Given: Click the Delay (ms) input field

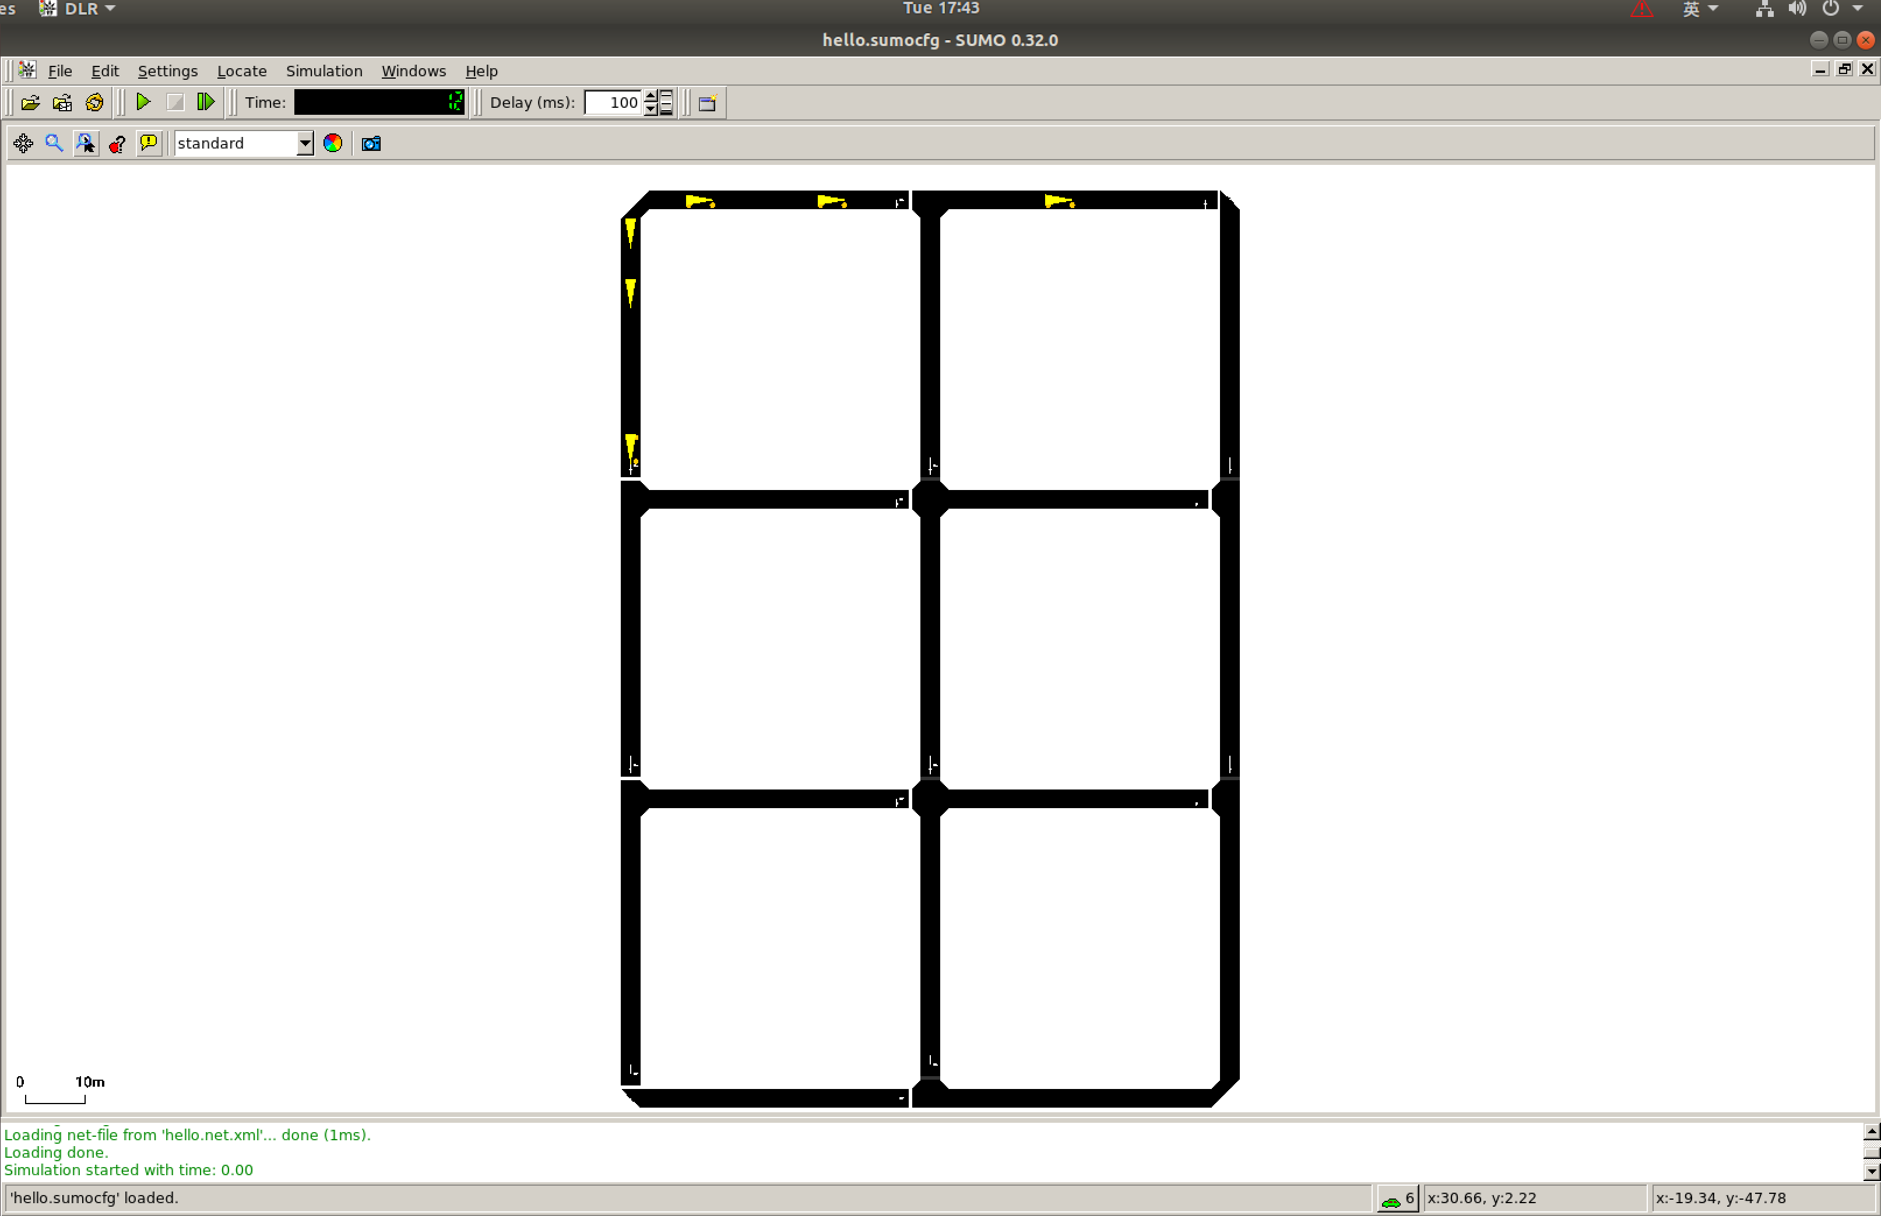Looking at the screenshot, I should [613, 103].
